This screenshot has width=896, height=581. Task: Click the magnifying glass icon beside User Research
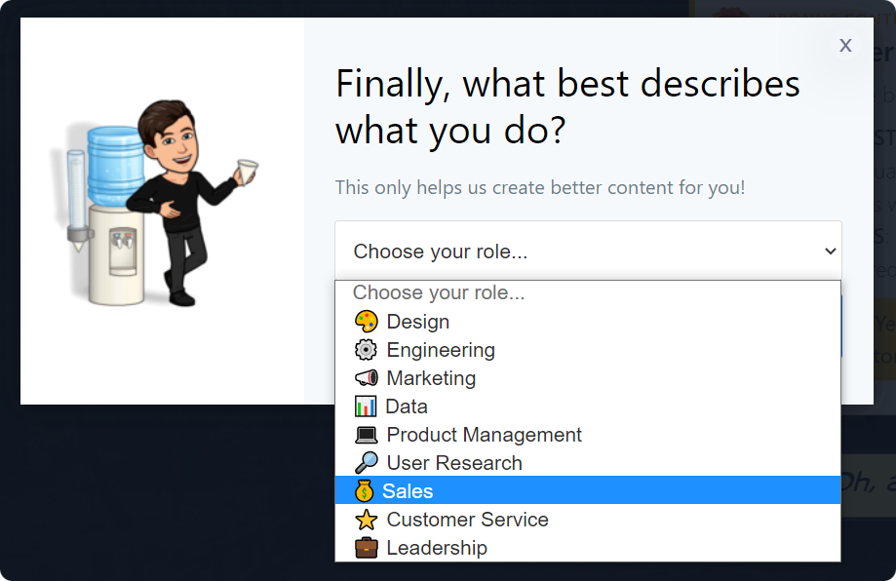(x=366, y=463)
